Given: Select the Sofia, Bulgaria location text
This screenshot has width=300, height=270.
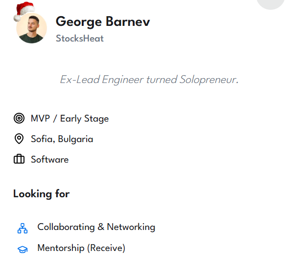Looking at the screenshot, I should (62, 139).
